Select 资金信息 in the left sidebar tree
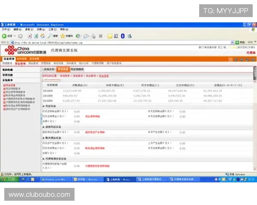This screenshot has height=205, width=257. 10,85
